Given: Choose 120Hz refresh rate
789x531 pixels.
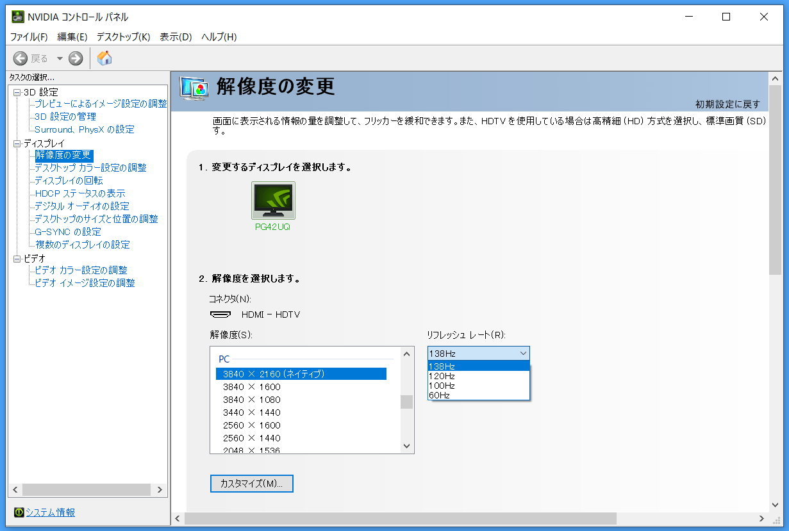Looking at the screenshot, I should (x=479, y=376).
